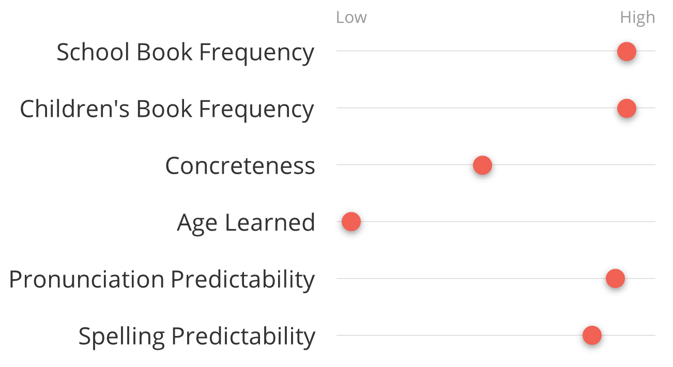The height and width of the screenshot is (367, 673).
Task: Set Pronunciation Predictability track to its low end
Action: click(337, 279)
